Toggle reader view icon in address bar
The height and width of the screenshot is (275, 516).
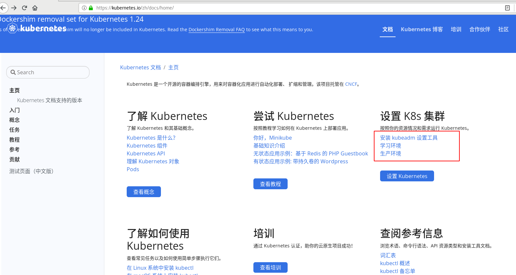coord(507,8)
